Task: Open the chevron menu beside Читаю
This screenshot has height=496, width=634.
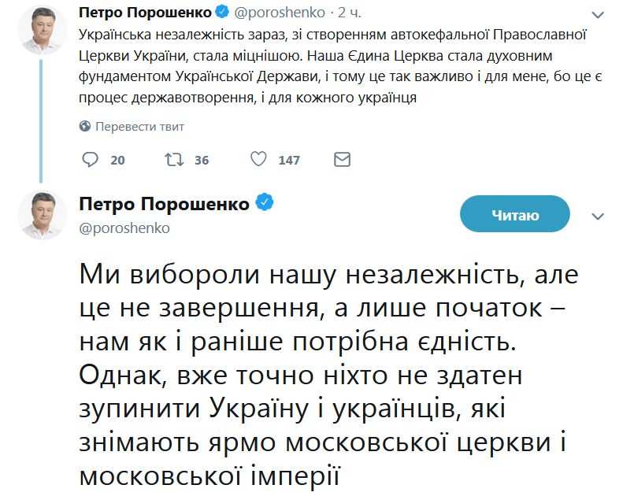Action: coord(598,216)
